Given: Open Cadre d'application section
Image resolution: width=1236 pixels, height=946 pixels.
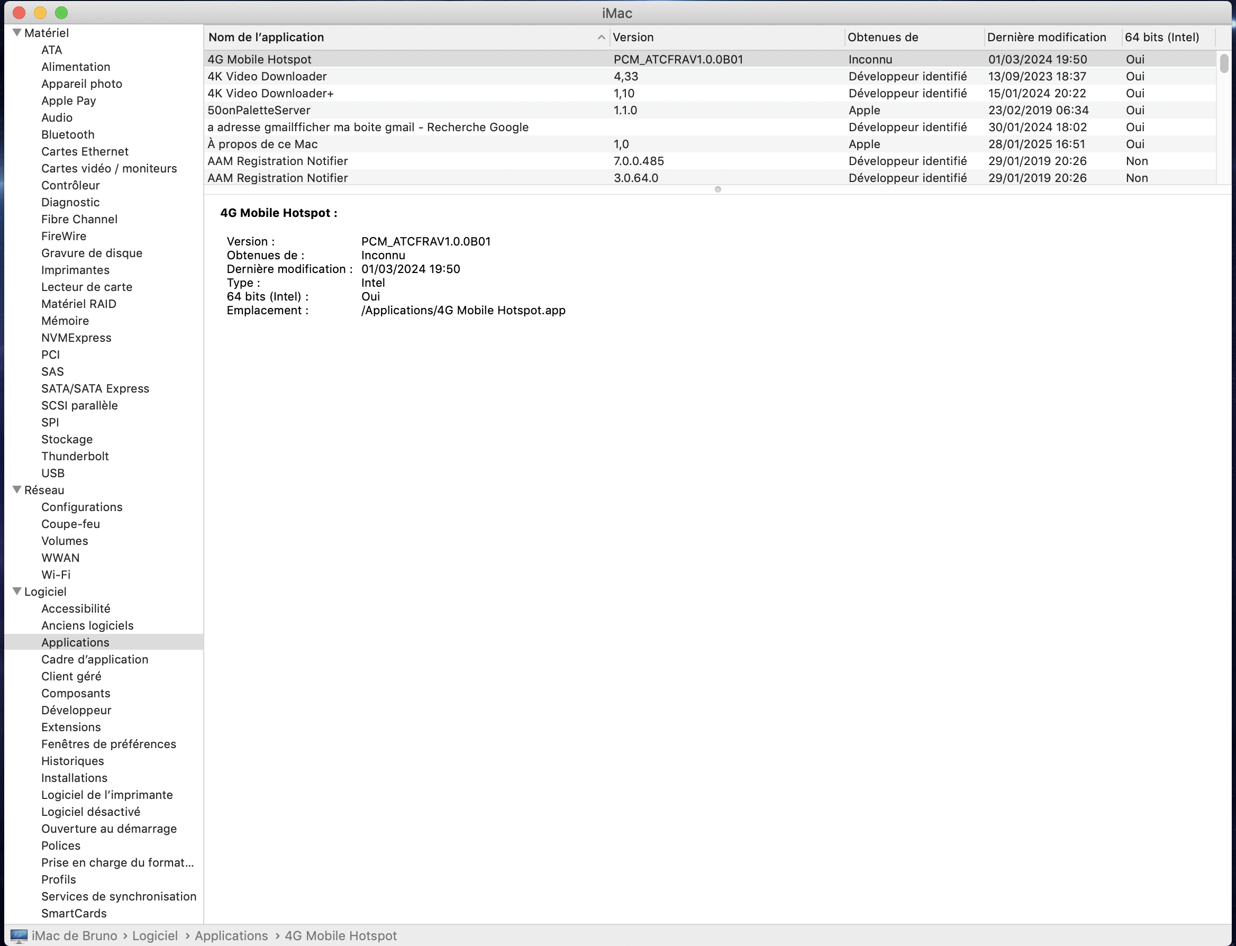Looking at the screenshot, I should tap(95, 658).
